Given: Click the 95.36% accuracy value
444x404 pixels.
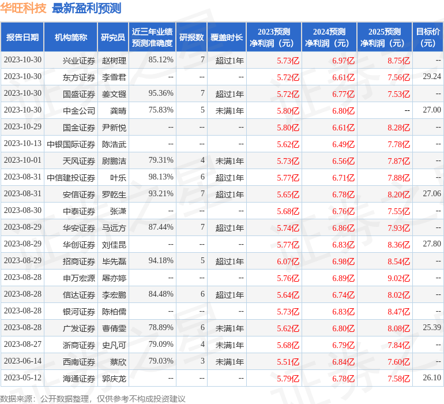Looking at the screenshot, I should pyautogui.click(x=161, y=93).
